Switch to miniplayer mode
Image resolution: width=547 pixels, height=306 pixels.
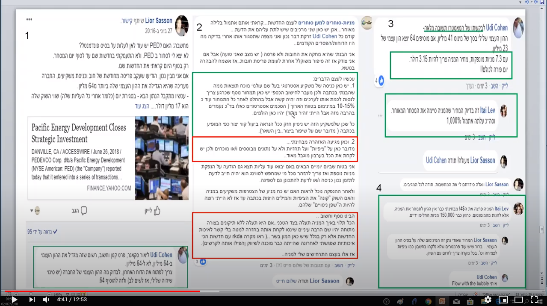pos(503,300)
